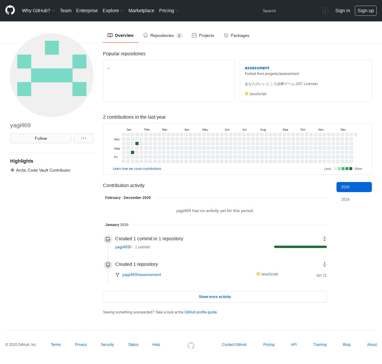Follow user yagi469
Viewport: 382px width, 364px height.
tap(41, 138)
